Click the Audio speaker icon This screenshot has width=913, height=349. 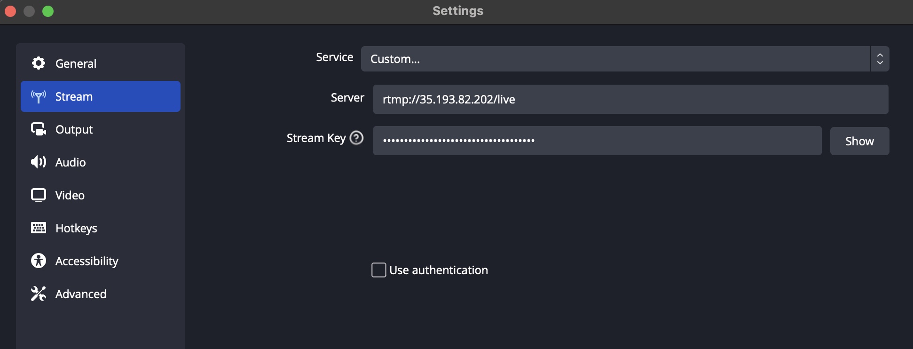(39, 162)
